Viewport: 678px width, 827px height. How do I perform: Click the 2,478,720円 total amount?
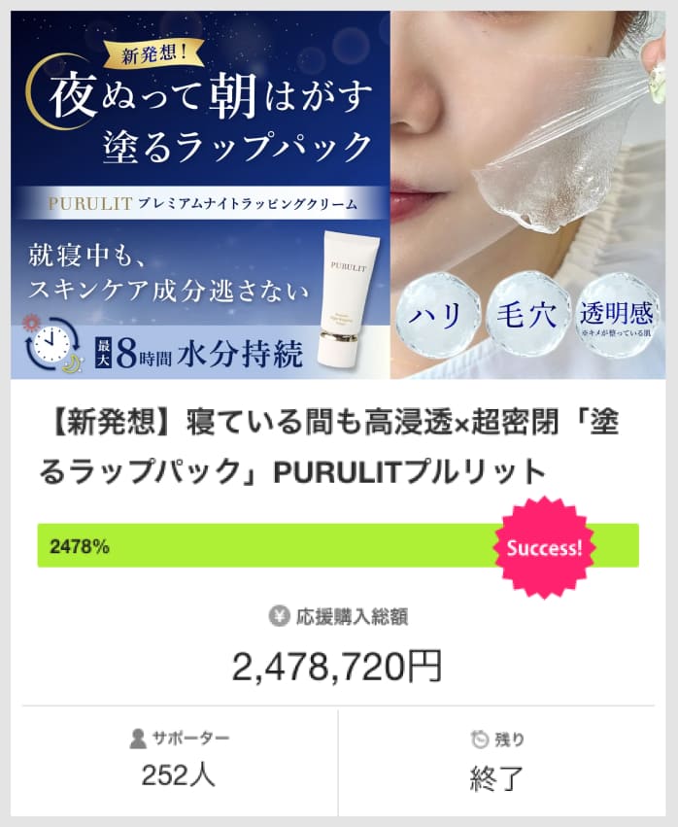(337, 666)
